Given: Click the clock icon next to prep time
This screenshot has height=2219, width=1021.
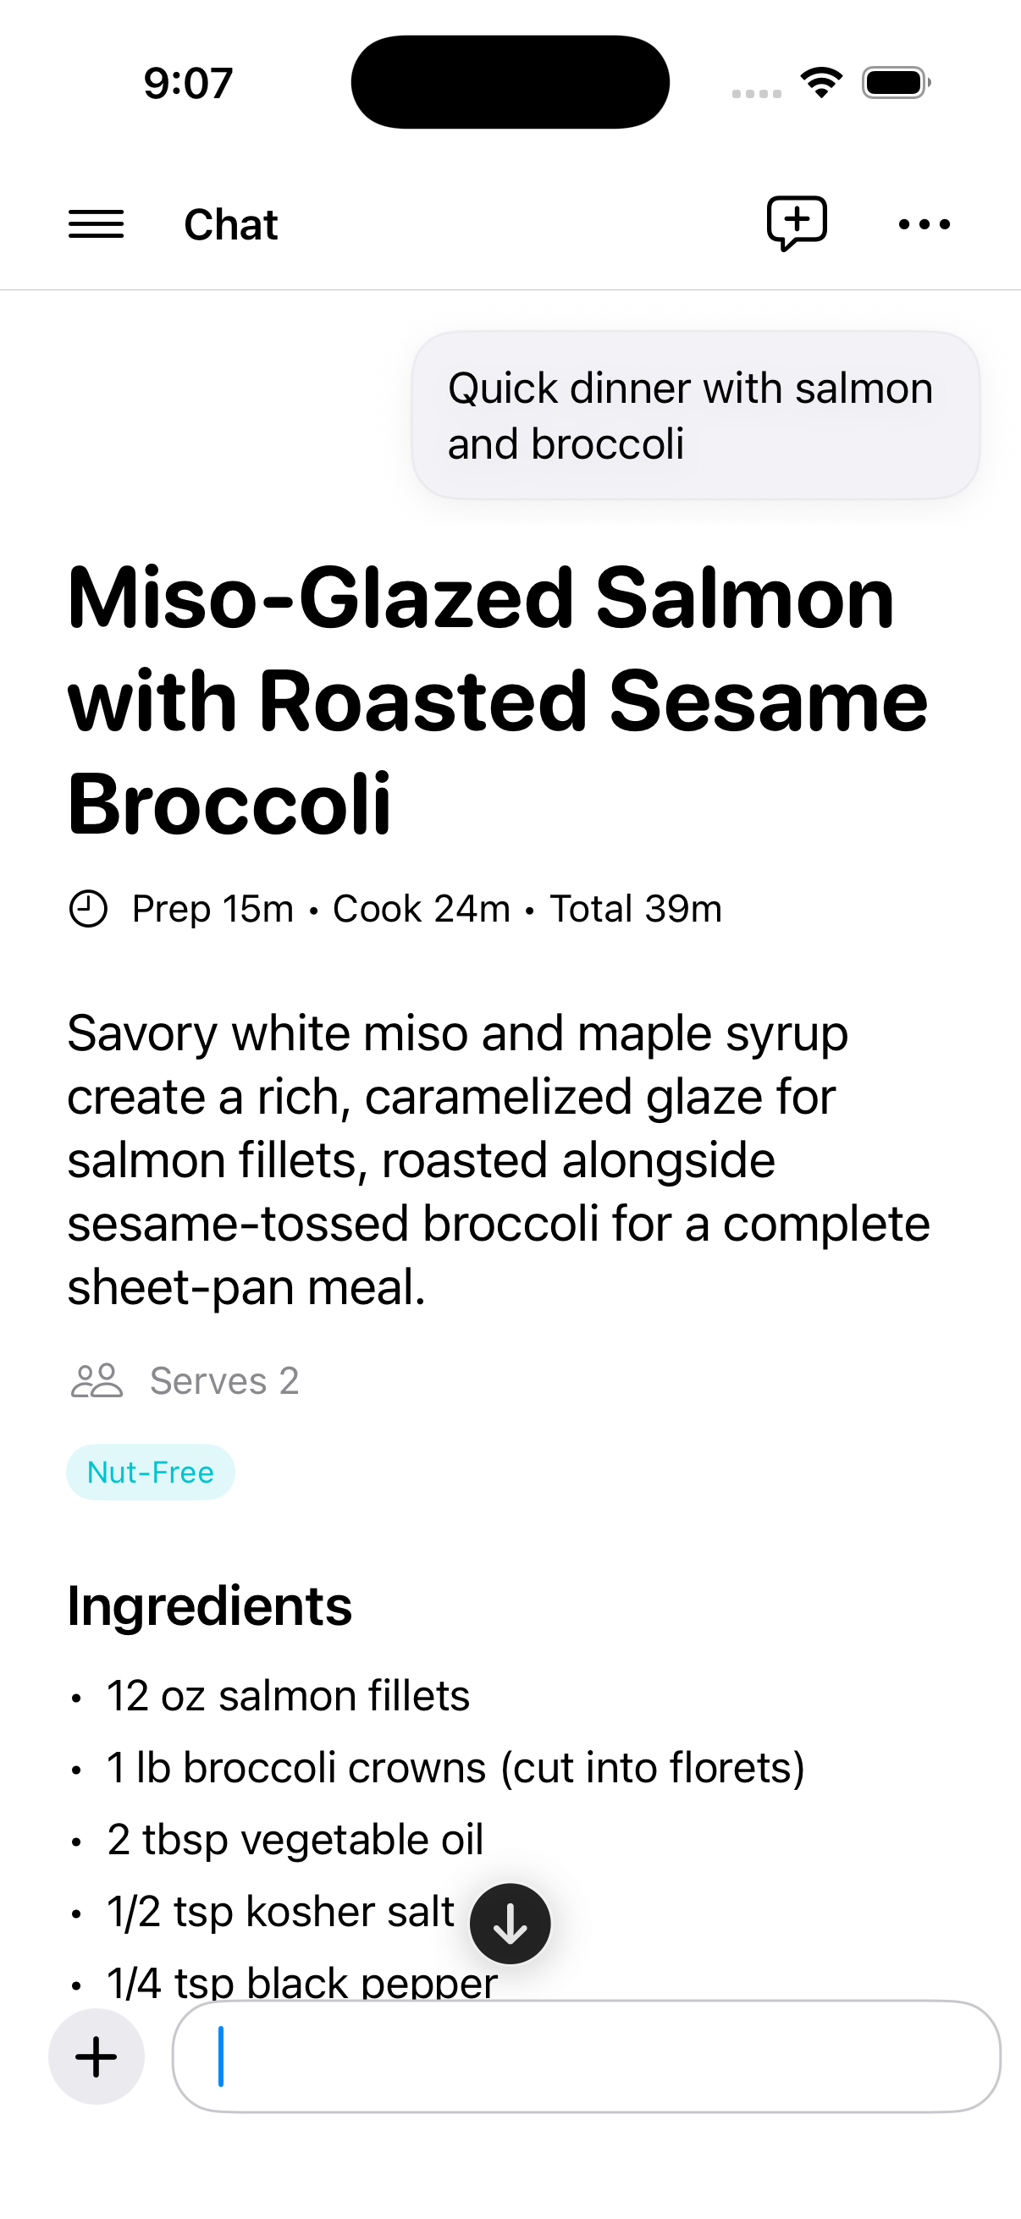Looking at the screenshot, I should pyautogui.click(x=90, y=907).
